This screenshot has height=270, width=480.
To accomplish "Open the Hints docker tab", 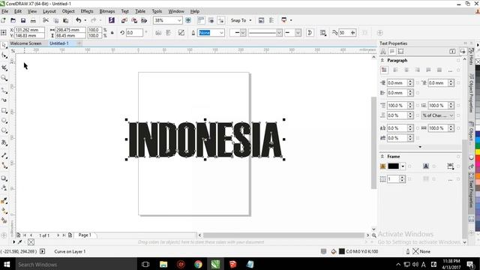I will pos(472,57).
